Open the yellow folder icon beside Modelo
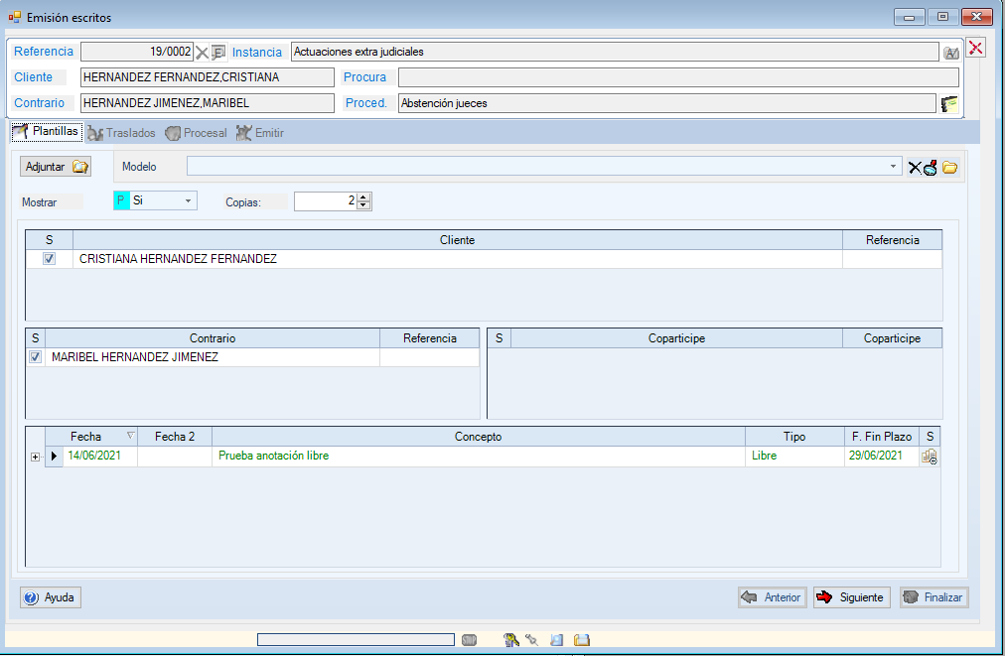Viewport: 1005px width, 656px height. 949,168
